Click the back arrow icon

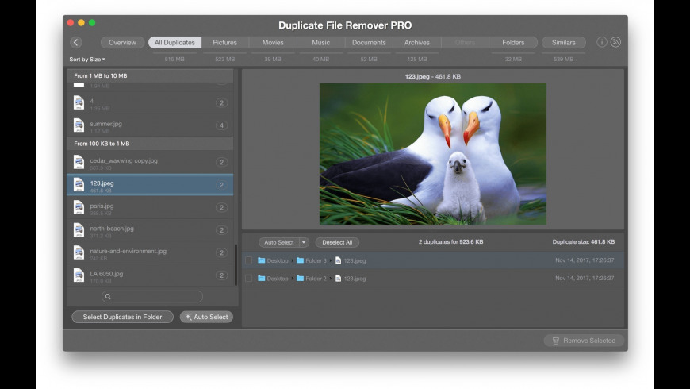coord(76,43)
